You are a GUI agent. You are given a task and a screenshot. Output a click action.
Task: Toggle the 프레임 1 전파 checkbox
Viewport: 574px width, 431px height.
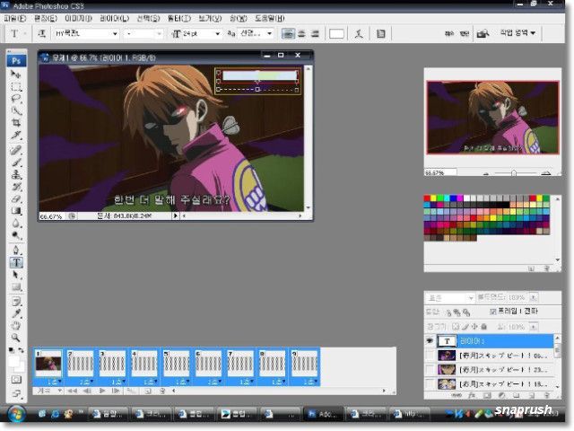click(x=492, y=312)
